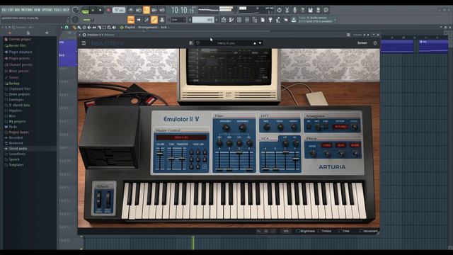Image resolution: width=453 pixels, height=255 pixels.
Task: Toggle the highlighted orange countdown icon
Action: click(147, 10)
